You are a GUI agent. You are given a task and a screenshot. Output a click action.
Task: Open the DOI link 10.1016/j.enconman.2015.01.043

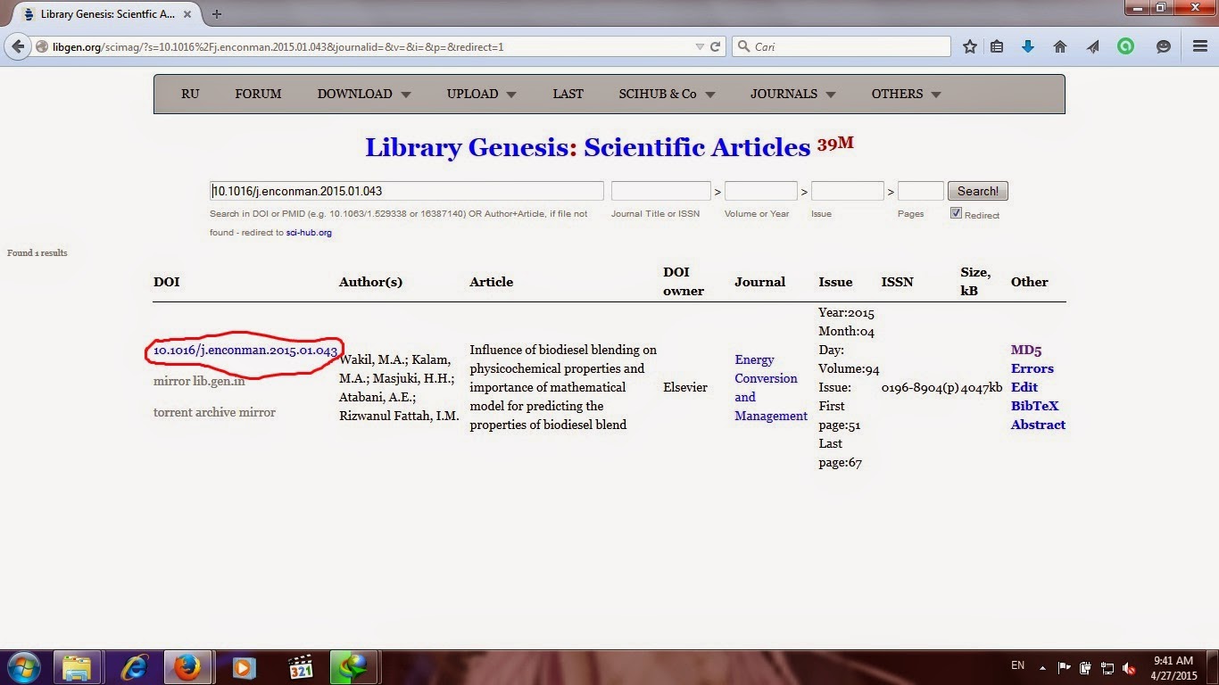(245, 351)
